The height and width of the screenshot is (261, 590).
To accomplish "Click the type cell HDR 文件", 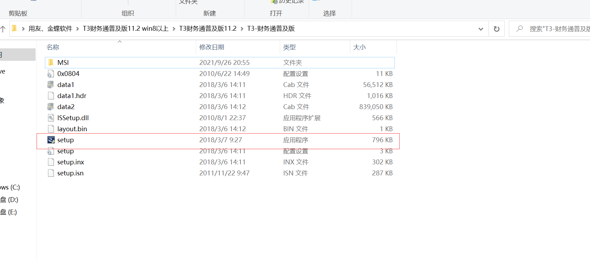I will pyautogui.click(x=297, y=96).
